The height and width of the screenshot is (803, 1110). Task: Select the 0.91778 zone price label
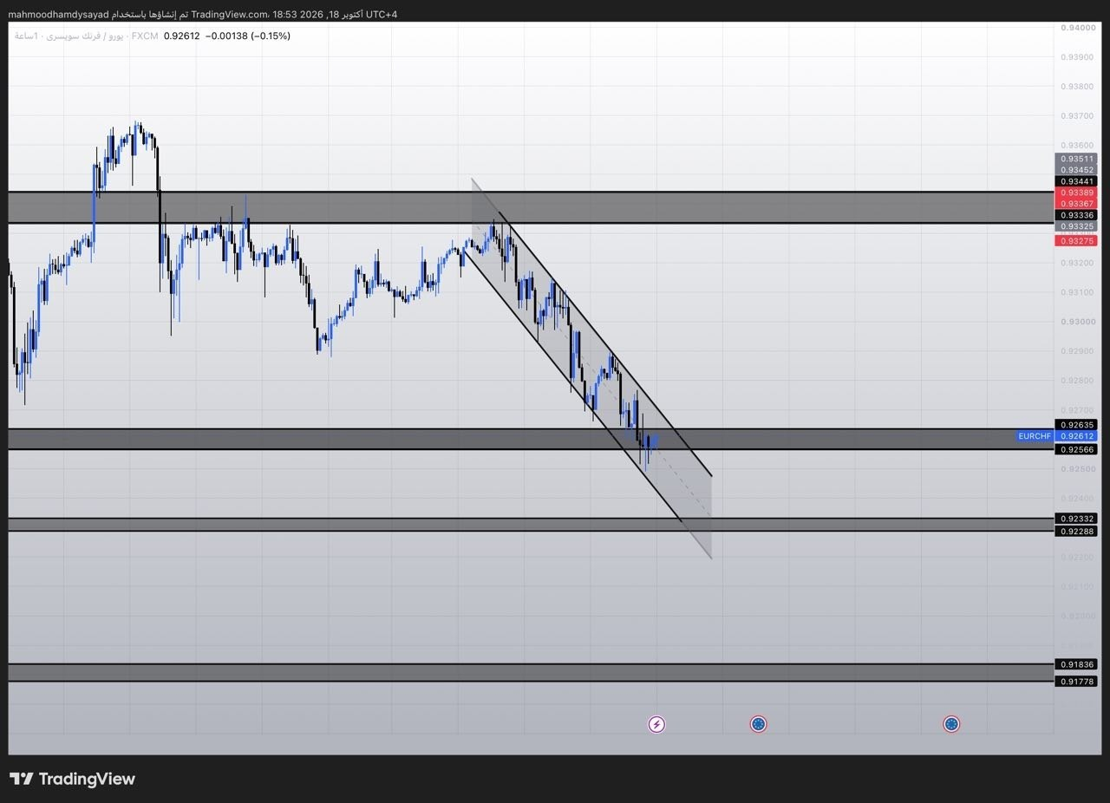tap(1076, 682)
